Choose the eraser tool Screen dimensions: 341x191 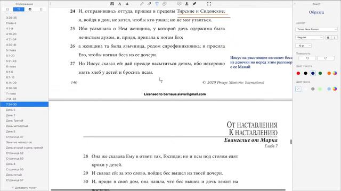click(x=149, y=4)
